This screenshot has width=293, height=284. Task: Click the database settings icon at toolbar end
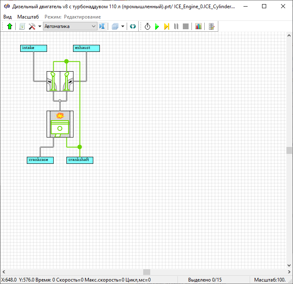pyautogui.click(x=212, y=26)
